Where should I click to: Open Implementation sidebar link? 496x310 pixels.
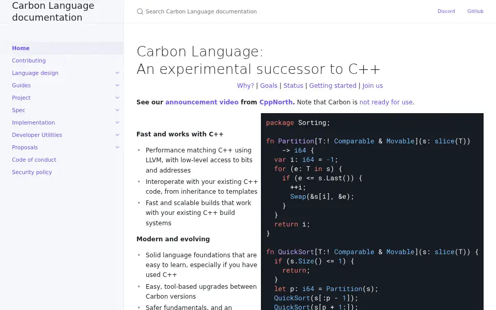[34, 122]
